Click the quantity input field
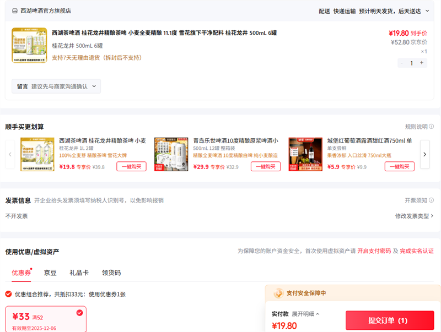441x332 pixels. coord(412,63)
